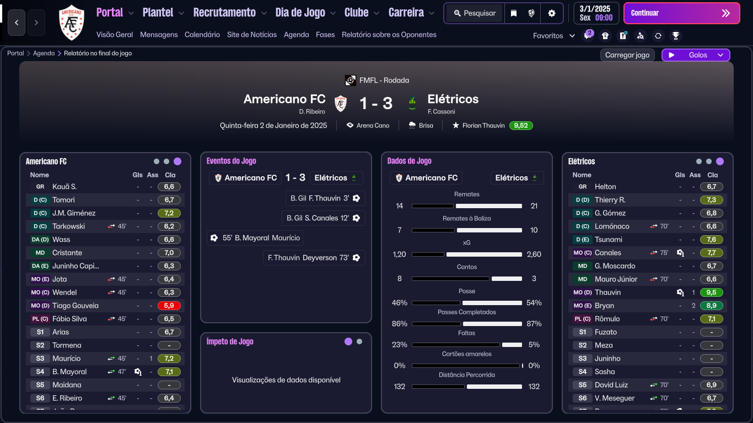Click the Americano FC club badge top-left
Screen dimensions: 753x423
click(72, 23)
